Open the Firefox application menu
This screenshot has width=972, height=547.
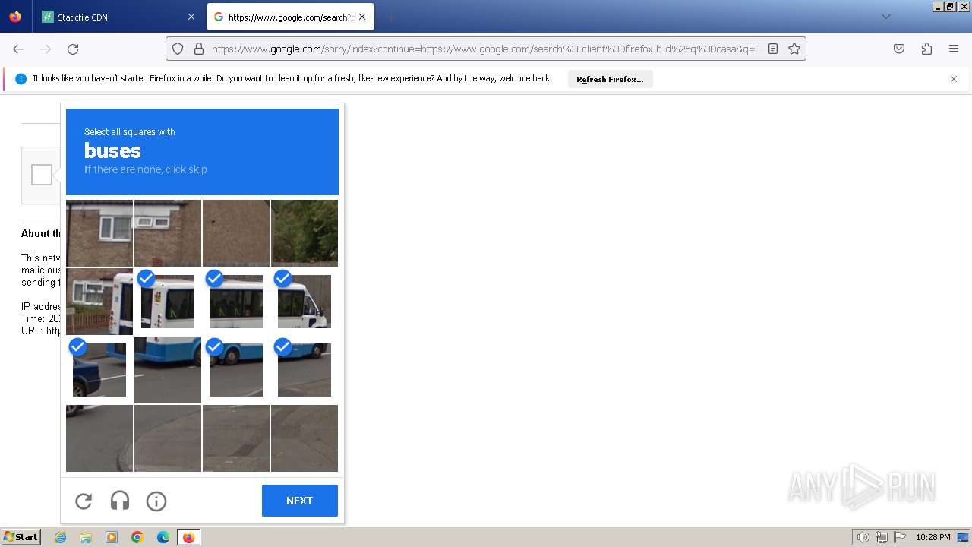[954, 49]
